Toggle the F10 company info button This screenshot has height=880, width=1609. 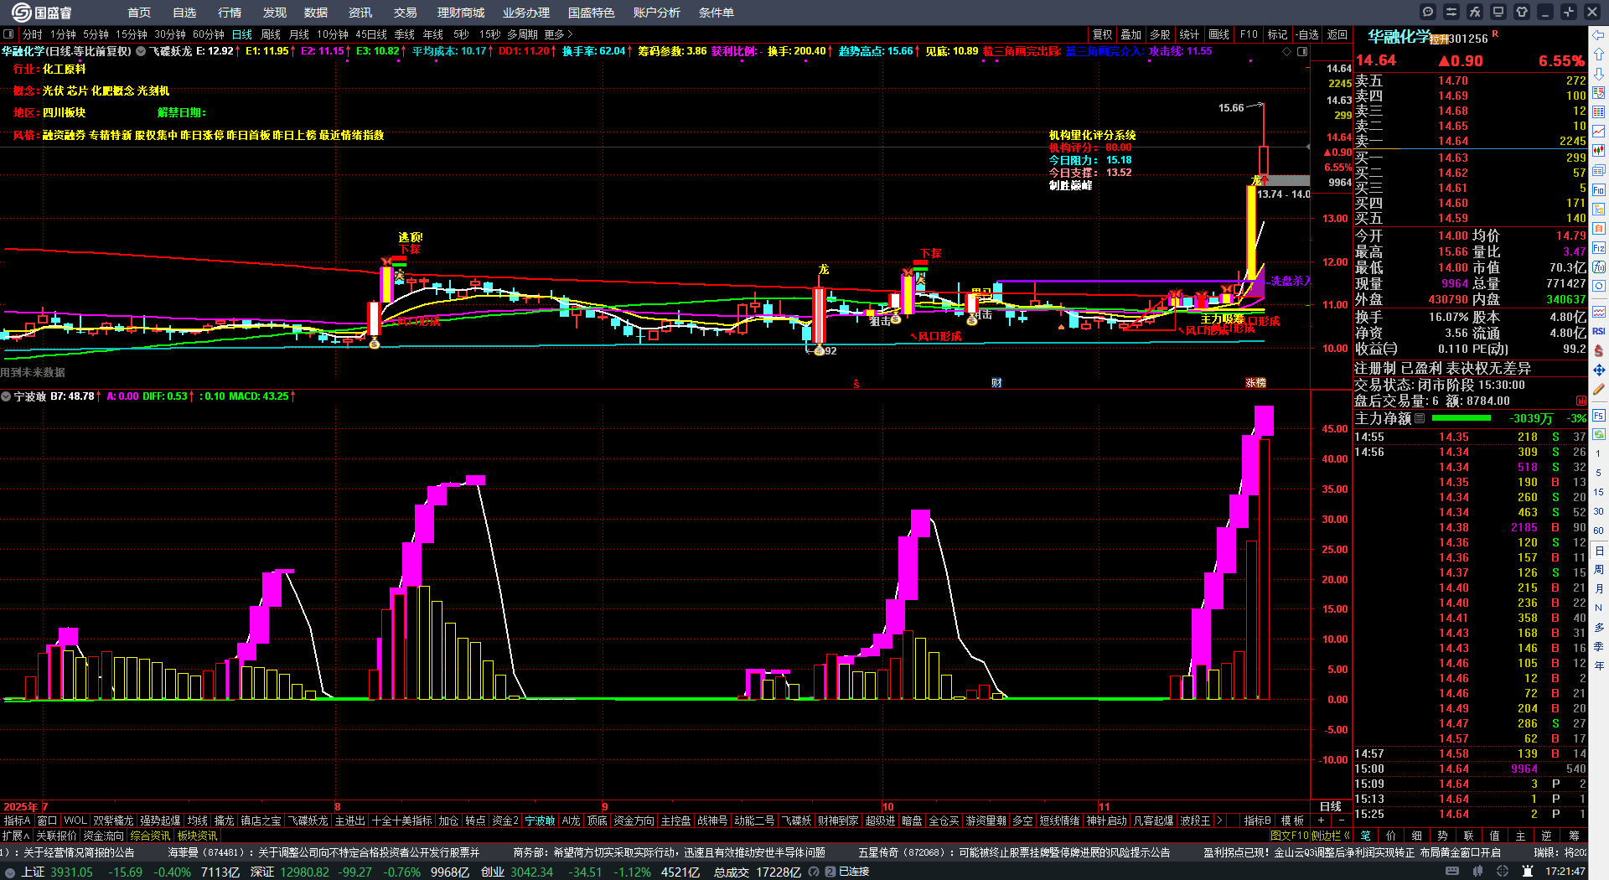(x=1249, y=34)
